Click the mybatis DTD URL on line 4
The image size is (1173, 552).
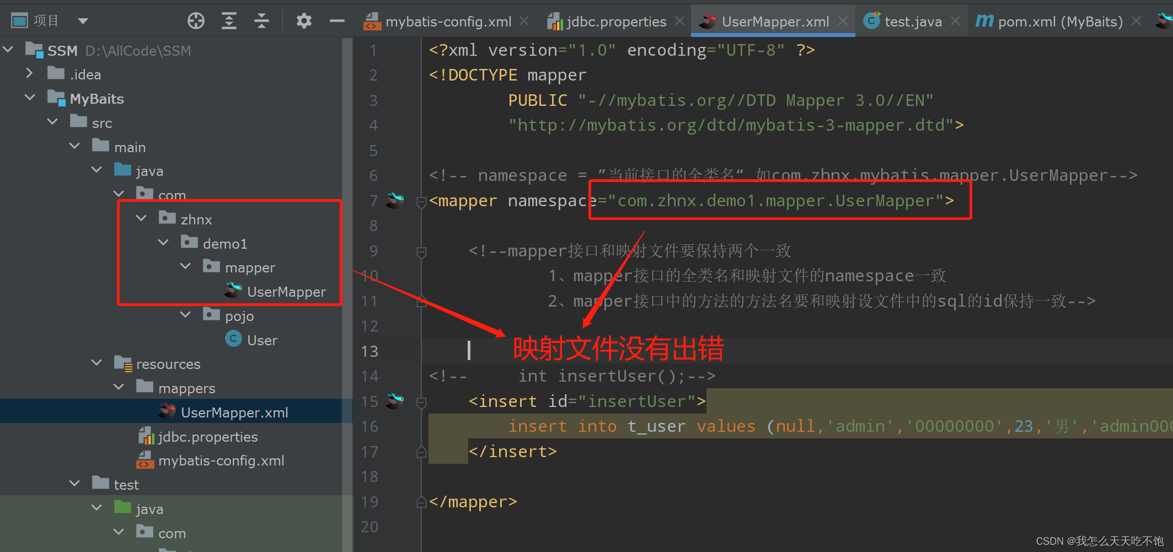731,125
